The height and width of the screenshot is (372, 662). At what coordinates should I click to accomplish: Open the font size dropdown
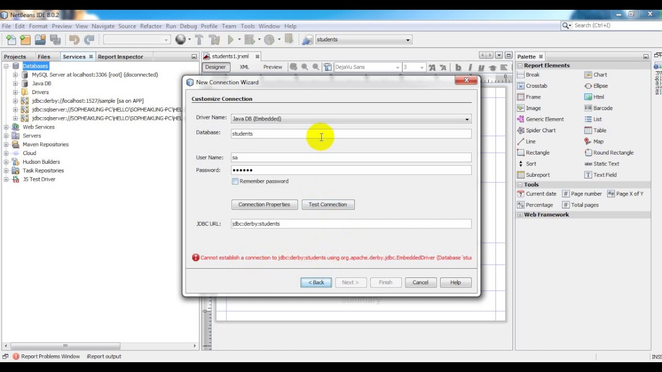[x=422, y=67]
